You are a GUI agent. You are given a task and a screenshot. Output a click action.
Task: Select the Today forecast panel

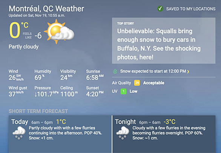[x=60, y=134]
